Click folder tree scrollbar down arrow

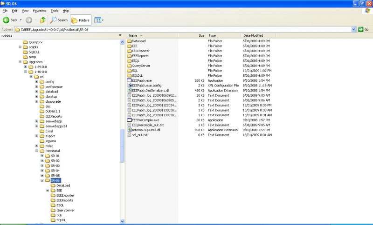[x=122, y=221]
